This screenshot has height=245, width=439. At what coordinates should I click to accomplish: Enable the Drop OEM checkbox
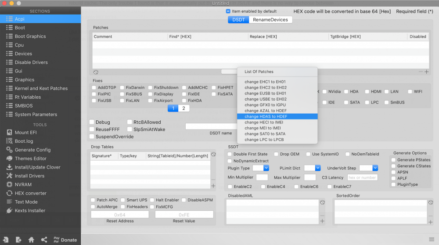276,154
